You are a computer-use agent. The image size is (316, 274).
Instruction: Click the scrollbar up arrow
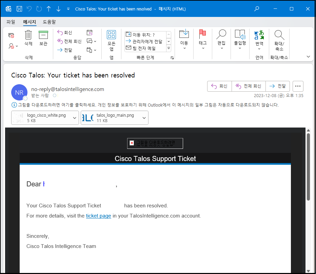(308, 131)
